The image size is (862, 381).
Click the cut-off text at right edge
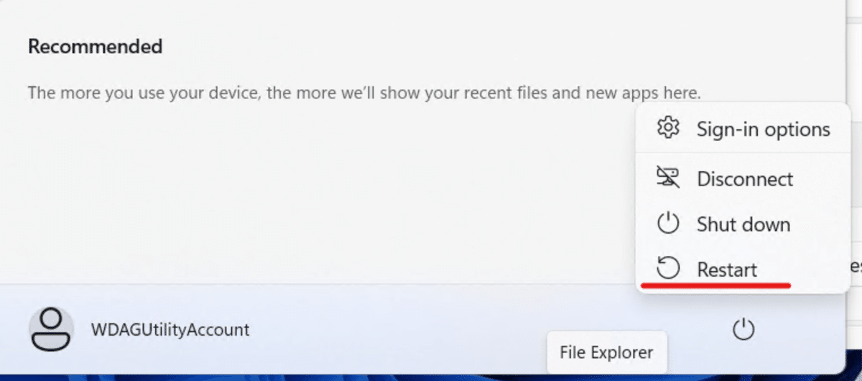[x=855, y=267]
